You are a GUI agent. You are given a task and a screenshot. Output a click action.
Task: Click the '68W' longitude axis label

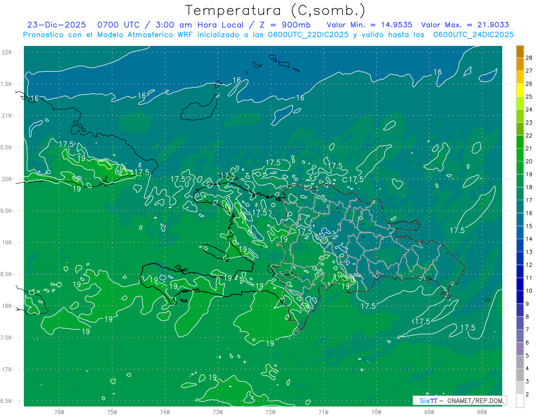482,412
